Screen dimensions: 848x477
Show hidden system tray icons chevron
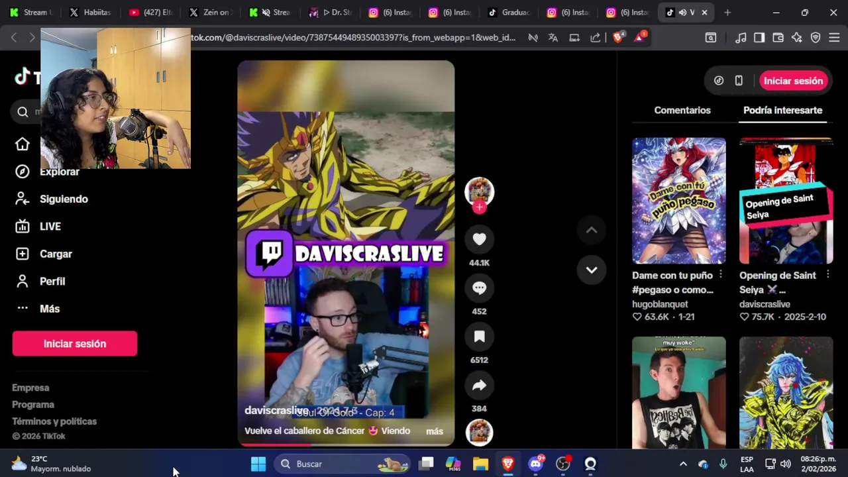(683, 464)
